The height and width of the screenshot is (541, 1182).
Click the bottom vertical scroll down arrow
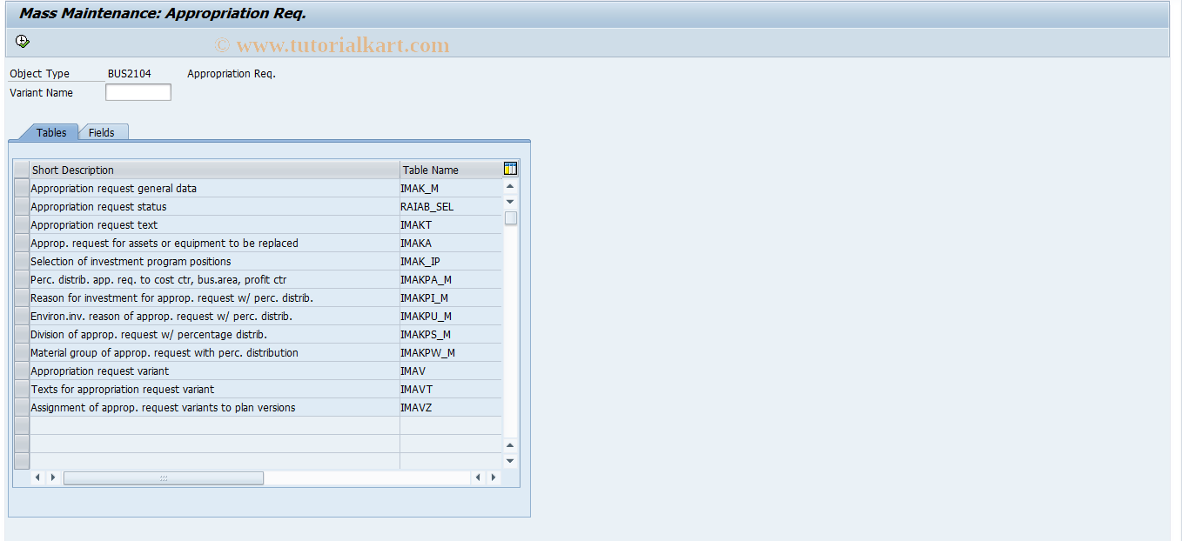pos(510,461)
